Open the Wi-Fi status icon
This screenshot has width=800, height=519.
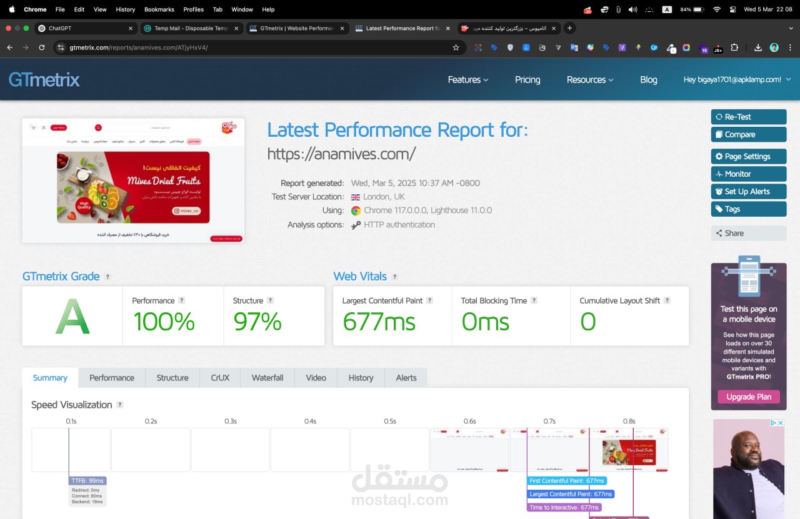tap(716, 9)
